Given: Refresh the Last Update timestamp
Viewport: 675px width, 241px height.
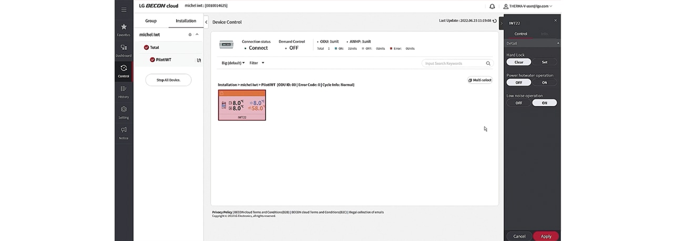Looking at the screenshot, I should (x=495, y=21).
